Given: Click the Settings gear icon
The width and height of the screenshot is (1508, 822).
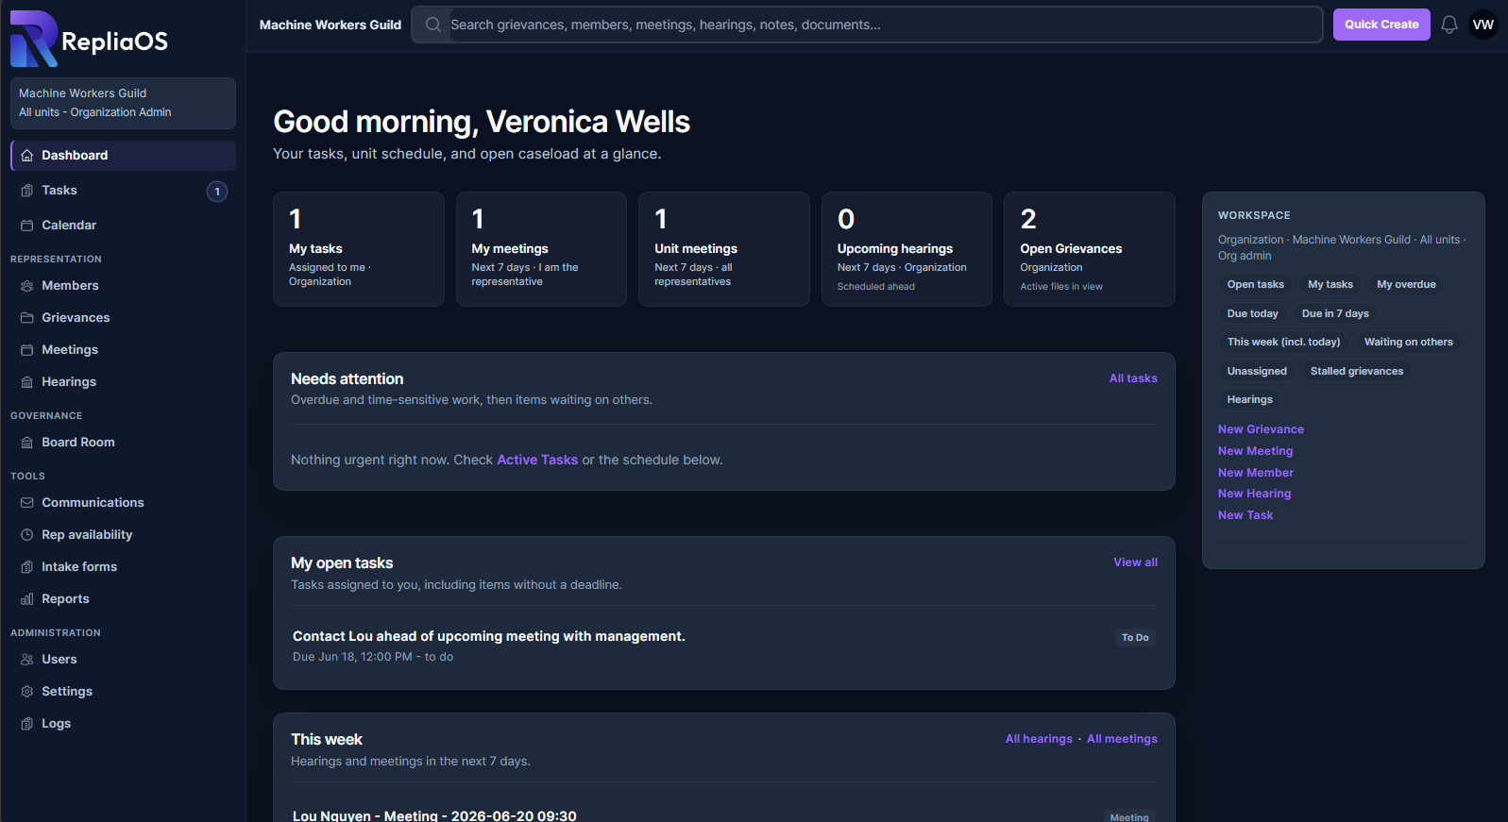Looking at the screenshot, I should 27,692.
